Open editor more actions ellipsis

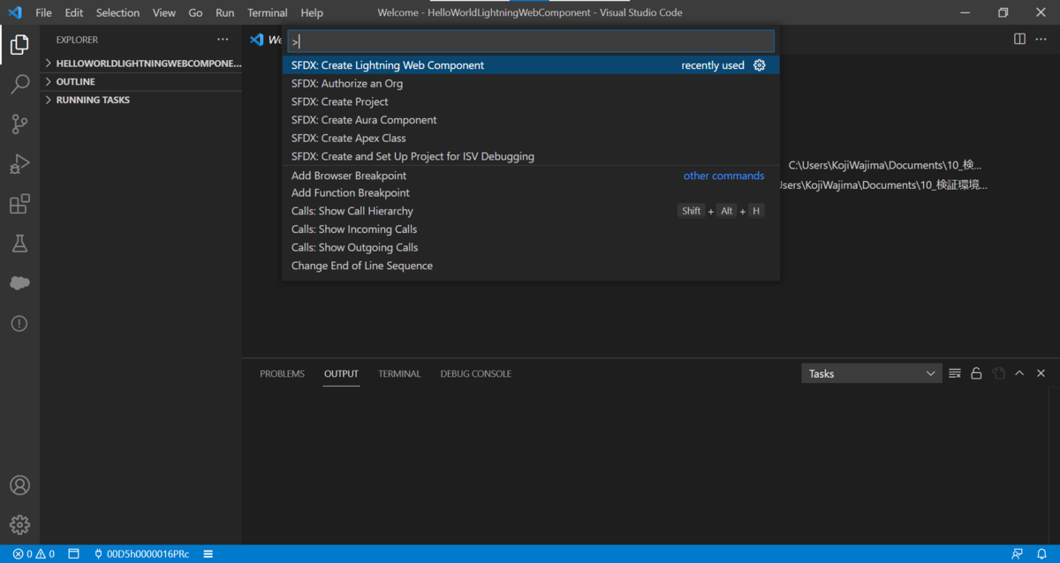pyautogui.click(x=1042, y=40)
